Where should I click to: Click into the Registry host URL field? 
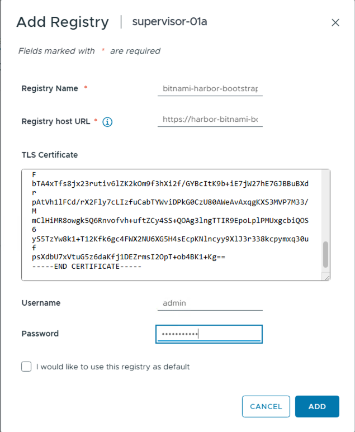(210, 120)
